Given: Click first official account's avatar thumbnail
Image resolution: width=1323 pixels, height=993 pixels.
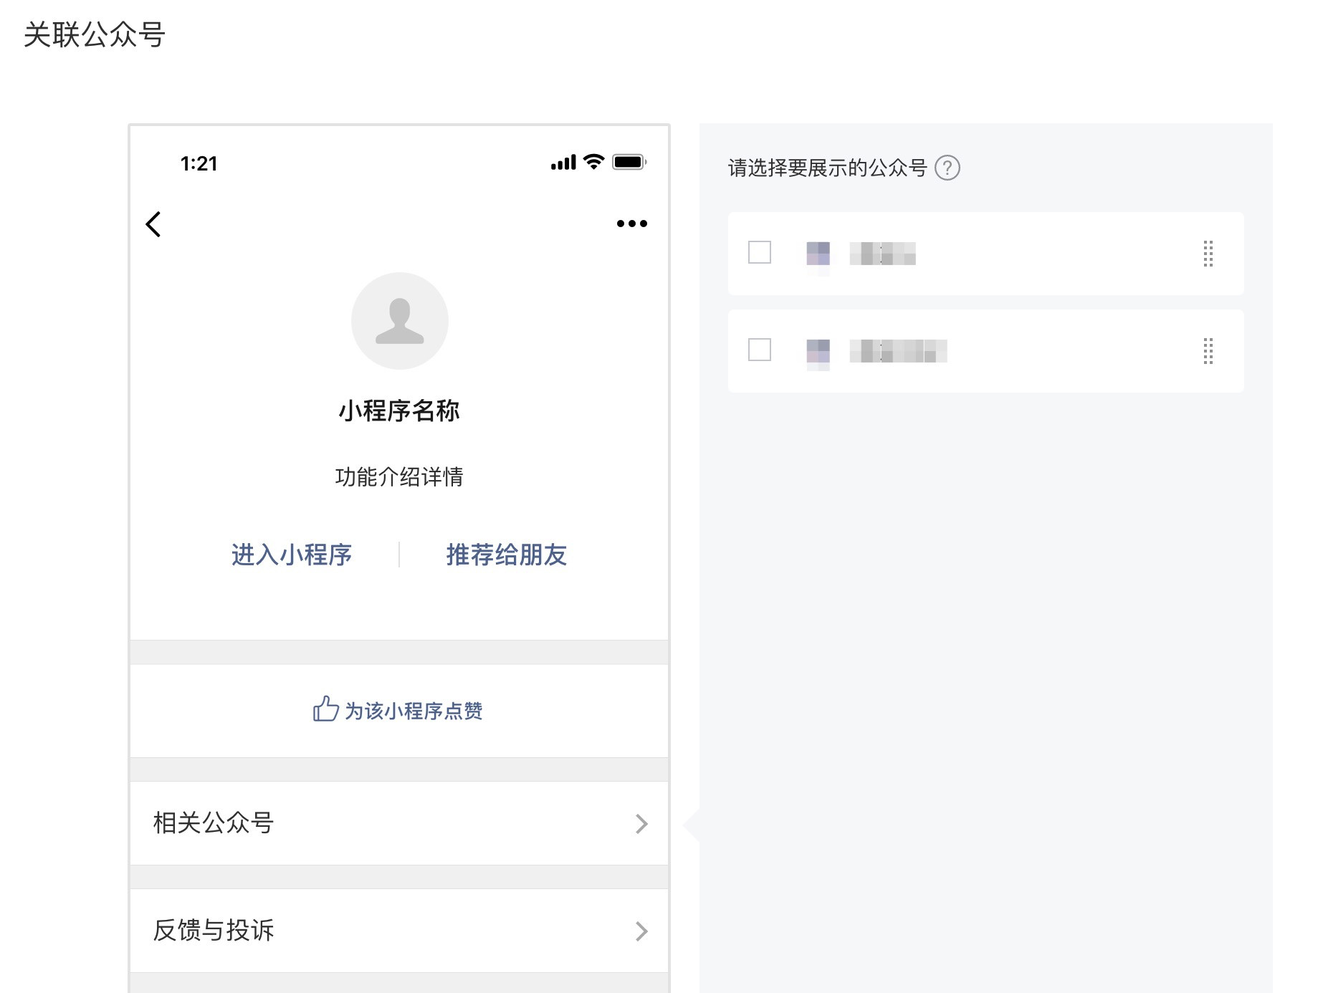Looking at the screenshot, I should pos(818,254).
